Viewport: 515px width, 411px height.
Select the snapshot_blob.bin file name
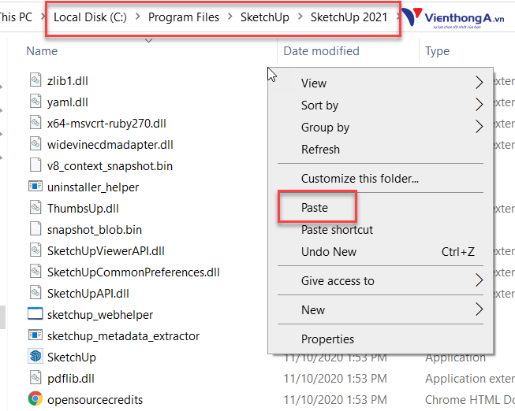(95, 230)
